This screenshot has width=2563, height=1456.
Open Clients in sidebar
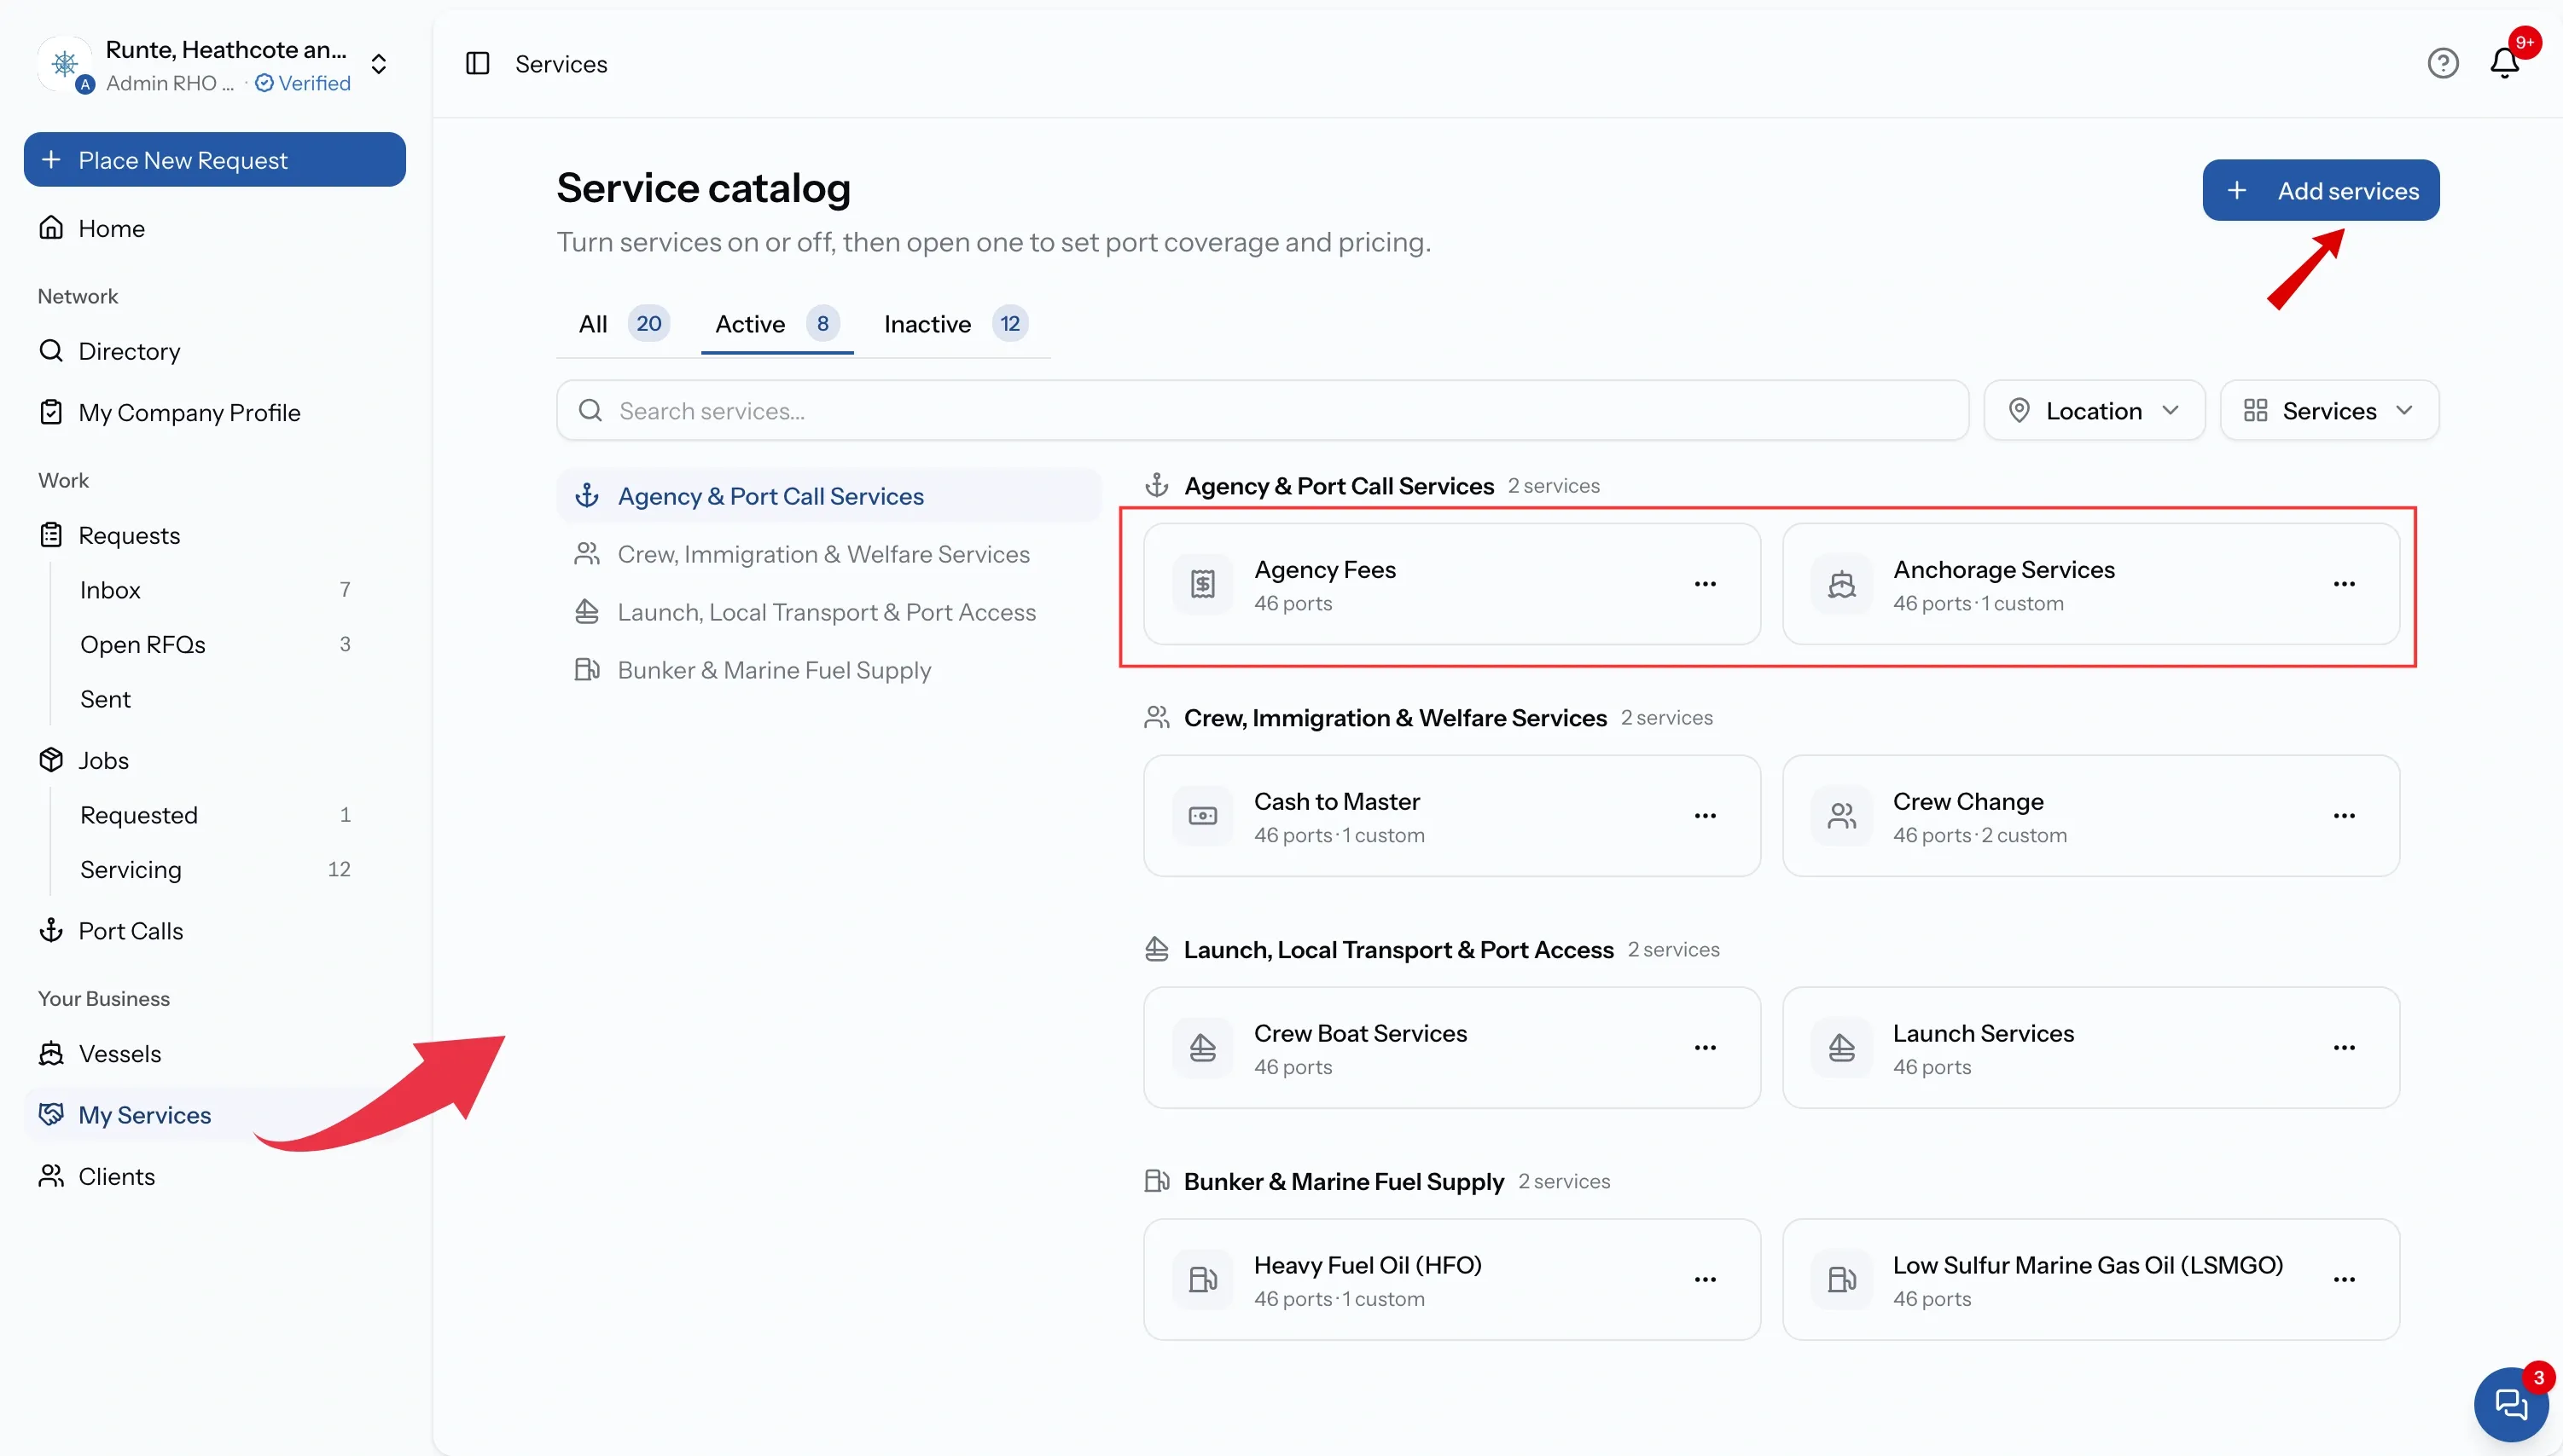click(214, 1177)
